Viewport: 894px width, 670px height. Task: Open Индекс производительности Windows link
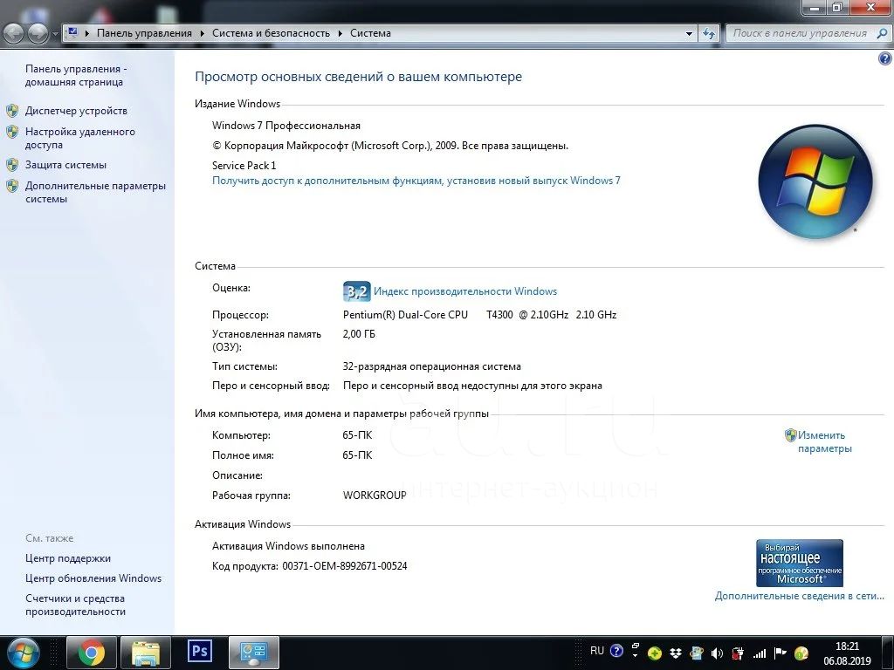click(464, 291)
